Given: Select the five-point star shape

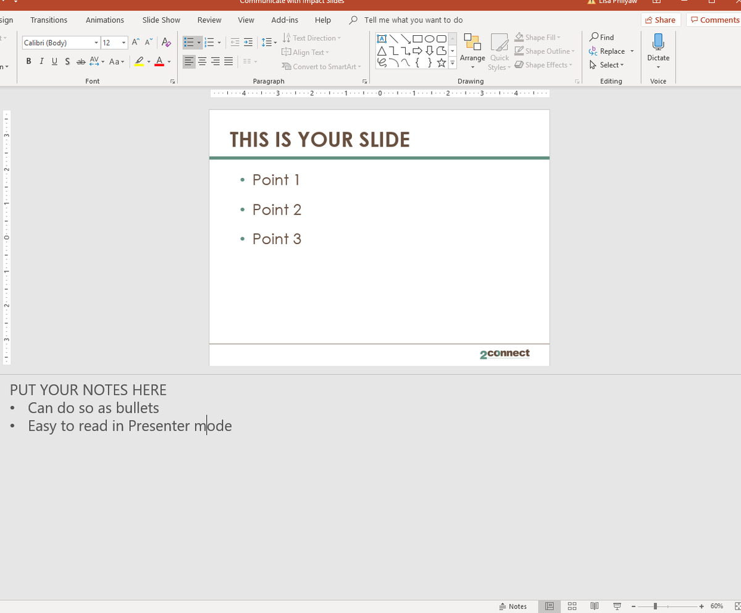Looking at the screenshot, I should click(442, 62).
